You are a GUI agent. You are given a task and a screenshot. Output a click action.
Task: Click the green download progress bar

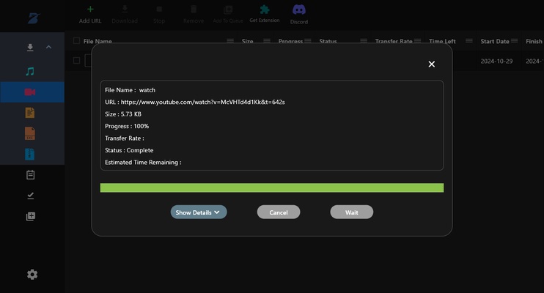coord(271,188)
